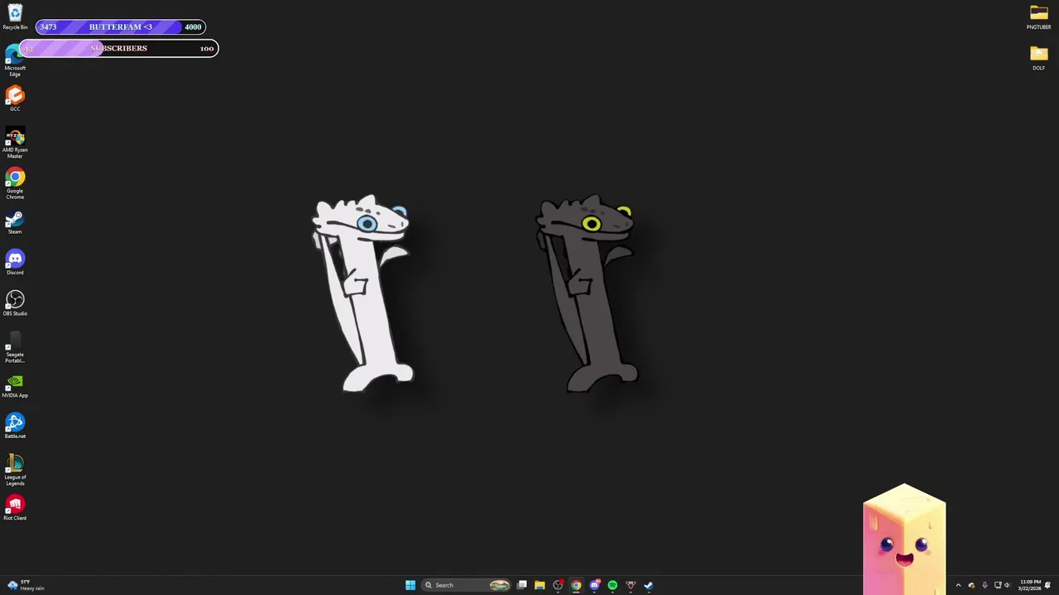Click the SUBSCRIBERS goal progress bar
1059x595 pixels.
119,48
